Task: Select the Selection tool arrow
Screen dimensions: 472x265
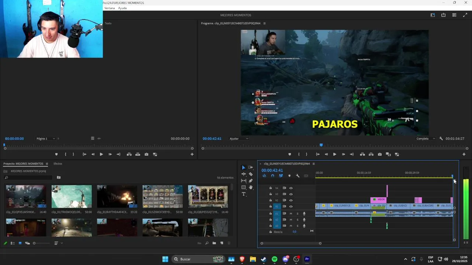Action: pos(243,167)
